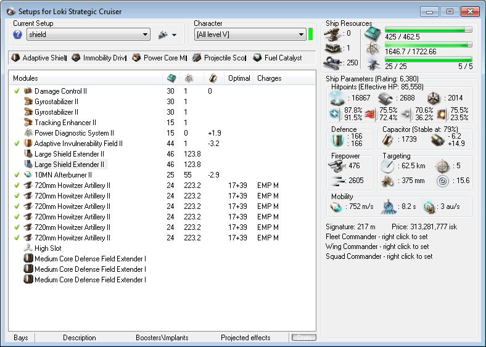Click the Power Core Multiplier subsystem icon
This screenshot has width=486, height=347.
point(136,57)
